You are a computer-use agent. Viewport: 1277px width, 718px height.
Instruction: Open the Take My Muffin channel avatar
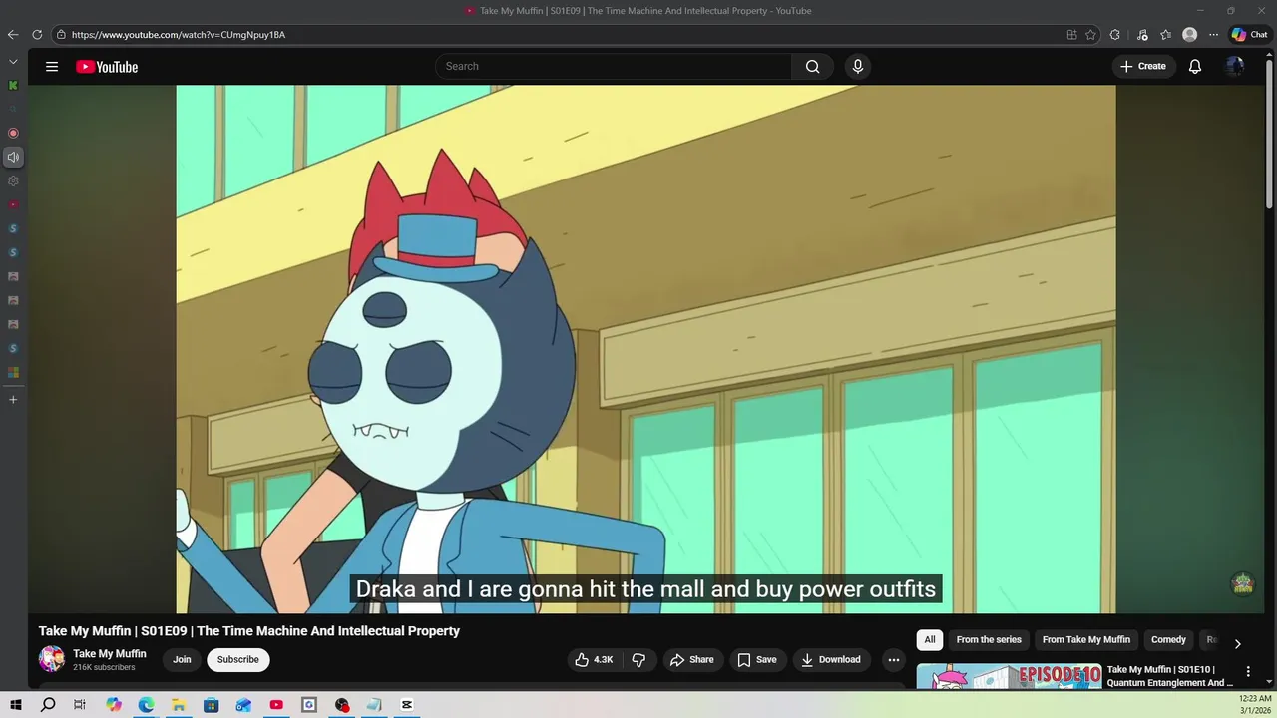51,659
